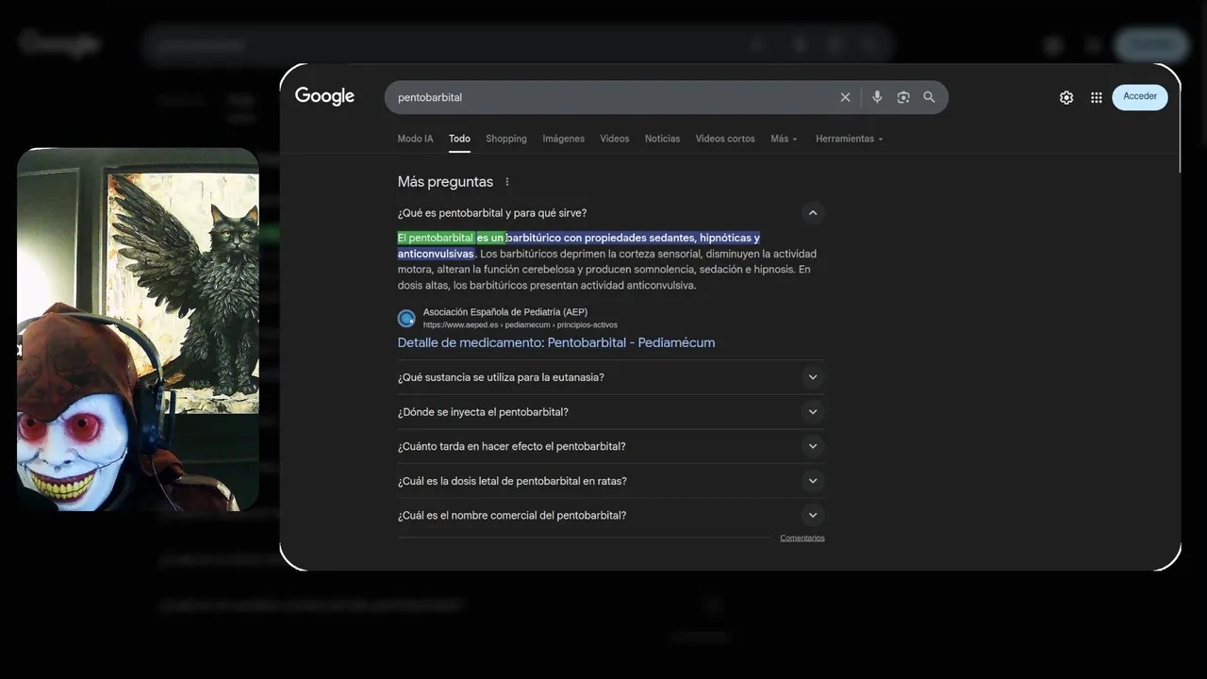Open the Videos cortos tab
Screen dimensions: 1207x679
click(725, 139)
